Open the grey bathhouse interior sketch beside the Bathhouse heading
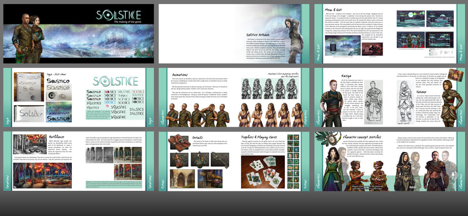This screenshot has width=468, height=216. point(30,144)
